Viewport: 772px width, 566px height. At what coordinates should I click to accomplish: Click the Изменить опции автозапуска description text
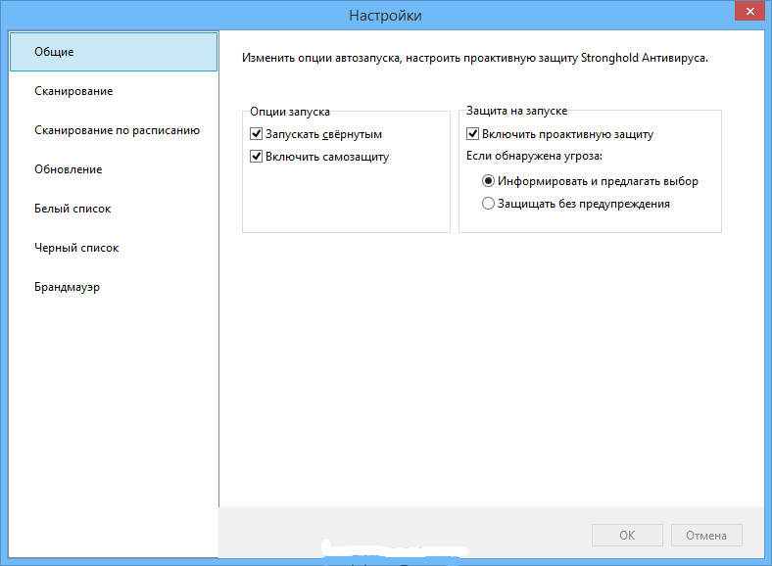474,58
